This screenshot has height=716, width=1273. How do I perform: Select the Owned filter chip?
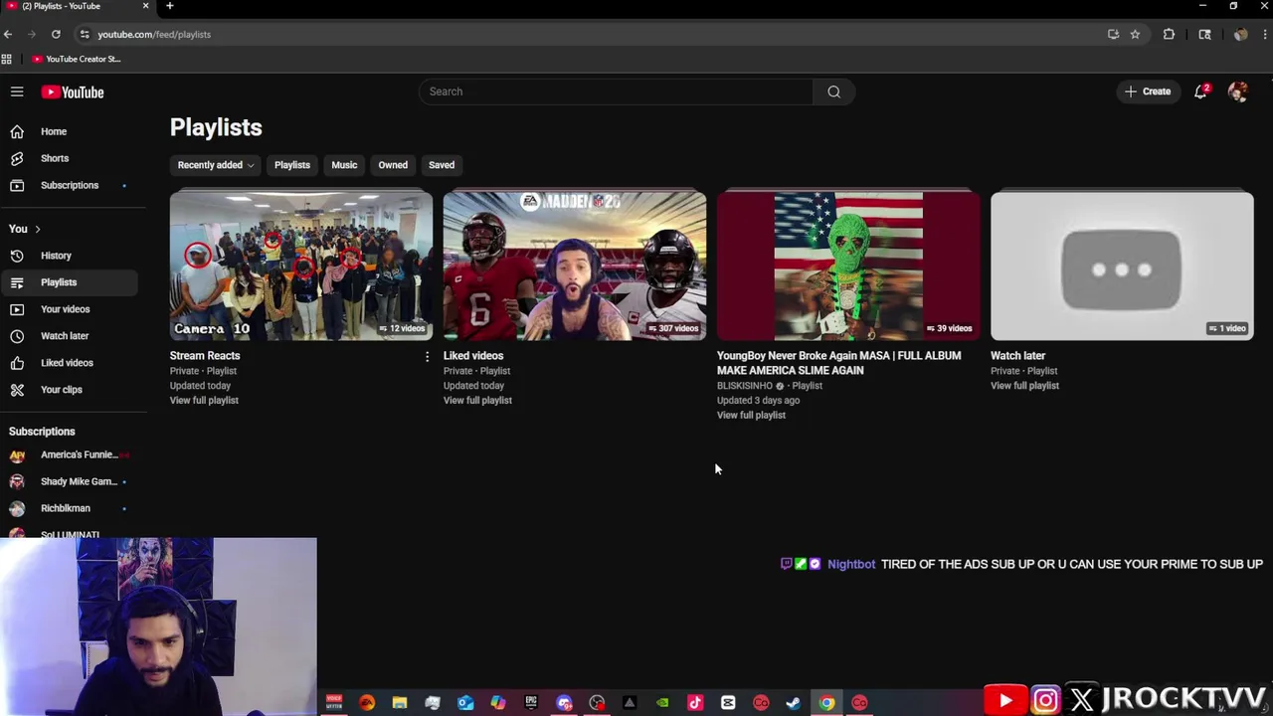click(x=393, y=165)
